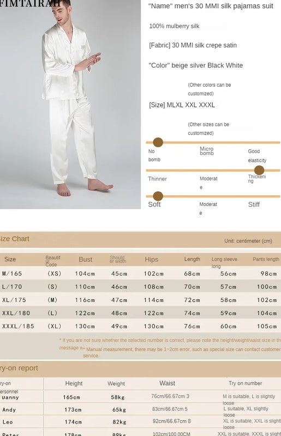The height and width of the screenshot is (436, 281).
Task: Click the Shoulder width column header
Action: click(118, 259)
